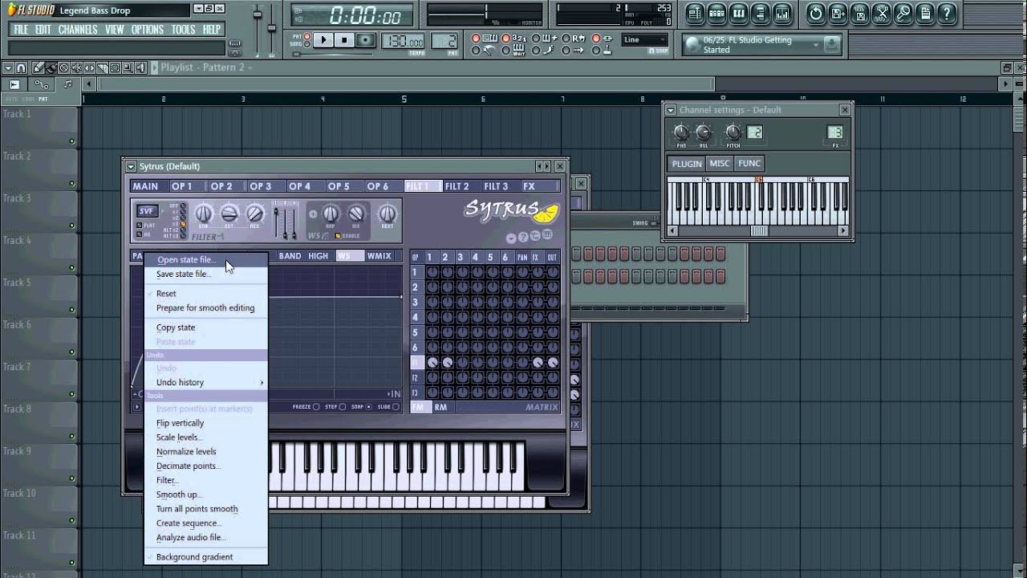Open the MISC tab in Channel settings
This screenshot has height=578, width=1027.
coord(720,163)
